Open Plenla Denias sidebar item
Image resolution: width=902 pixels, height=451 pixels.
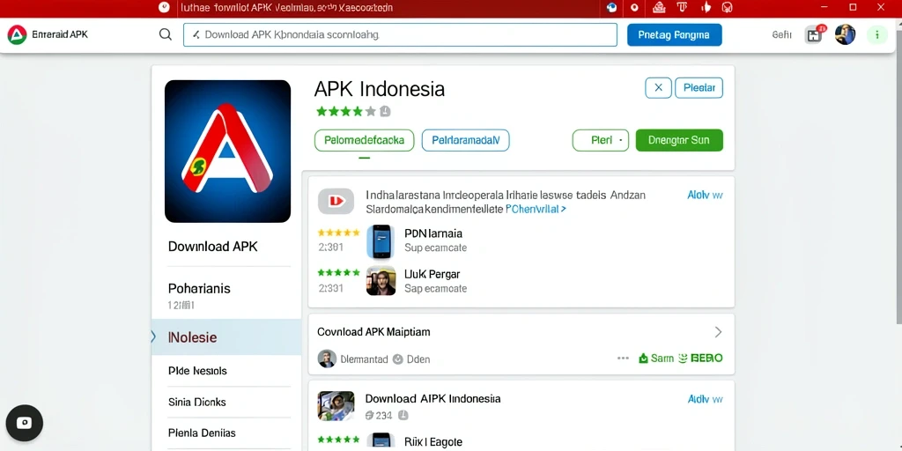pos(202,433)
